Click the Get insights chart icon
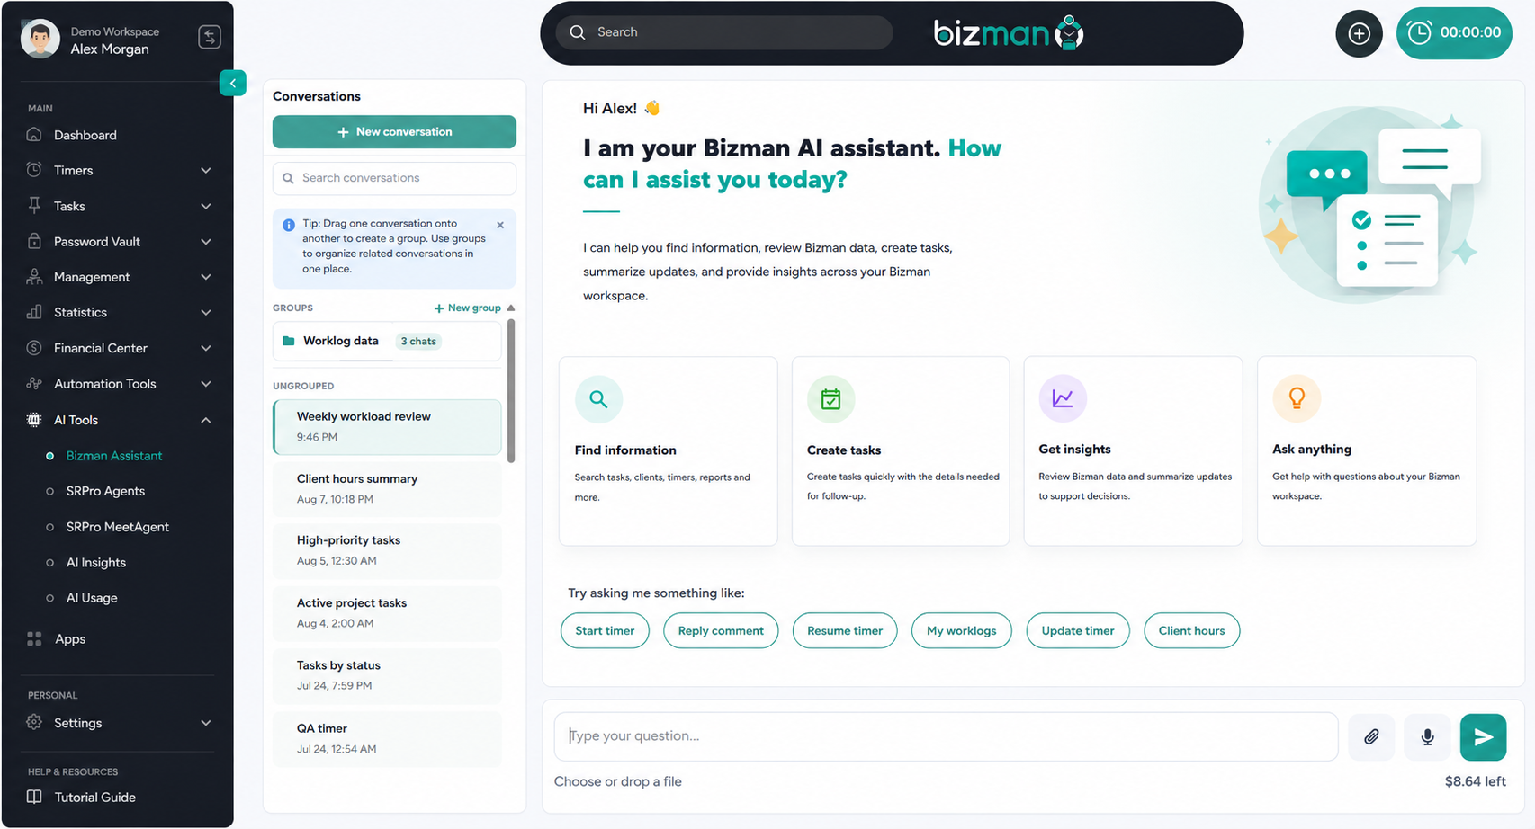This screenshot has height=829, width=1535. pyautogui.click(x=1063, y=398)
